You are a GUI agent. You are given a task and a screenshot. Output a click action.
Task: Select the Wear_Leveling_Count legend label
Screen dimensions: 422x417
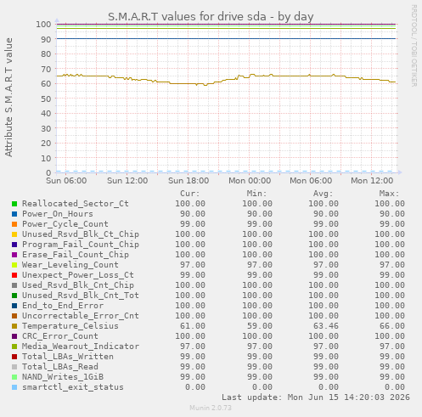[70, 265]
